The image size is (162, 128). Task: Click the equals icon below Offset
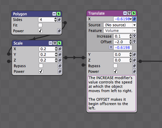[111, 47]
